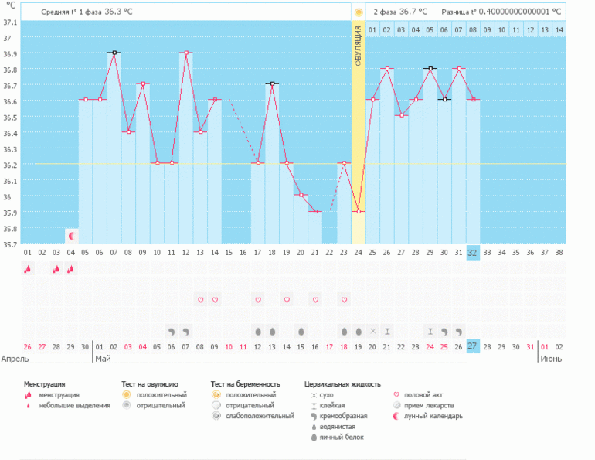
Task: Click the lunar calendar legend entry
Action: pos(428,416)
